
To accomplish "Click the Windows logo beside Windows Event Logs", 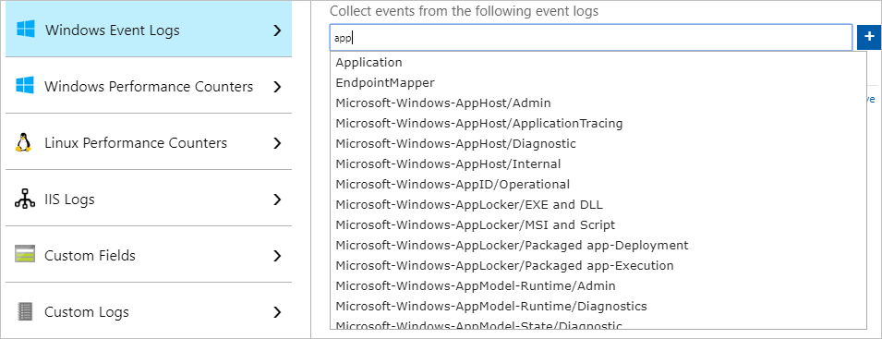I will click(25, 30).
